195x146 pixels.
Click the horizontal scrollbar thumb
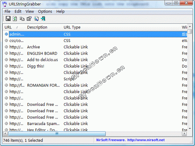click(57, 134)
